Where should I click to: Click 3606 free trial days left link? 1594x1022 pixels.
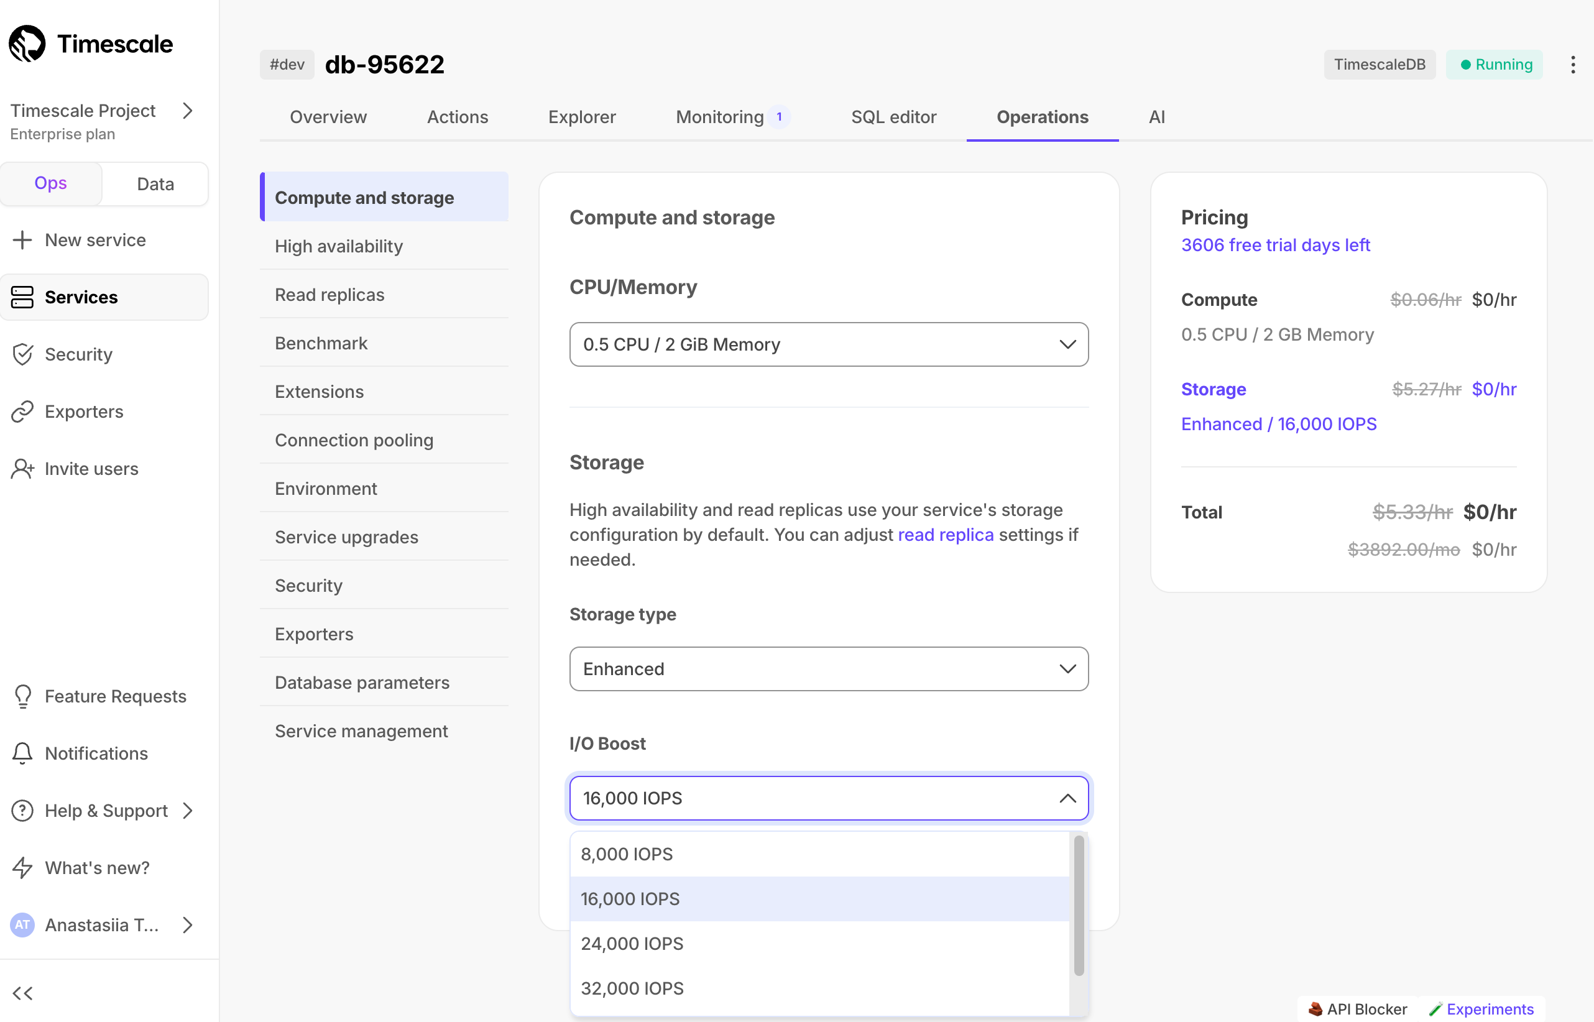1276,245
